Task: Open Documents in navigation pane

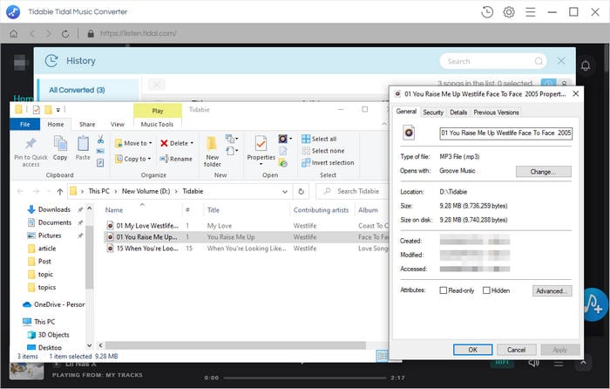Action: point(54,222)
